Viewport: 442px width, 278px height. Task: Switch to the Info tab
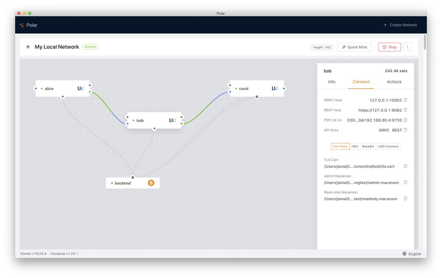click(331, 82)
